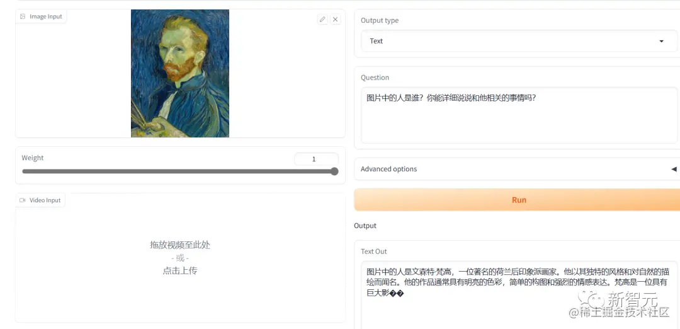Image resolution: width=680 pixels, height=329 pixels.
Task: Click the Video Input camera icon
Action: [23, 200]
